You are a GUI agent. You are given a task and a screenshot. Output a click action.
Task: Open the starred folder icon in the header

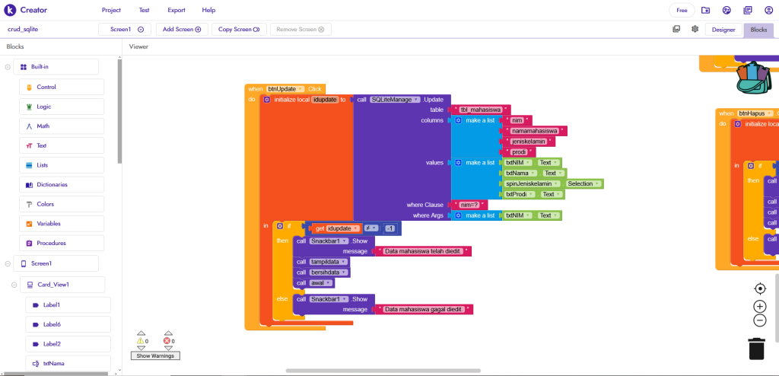[705, 10]
